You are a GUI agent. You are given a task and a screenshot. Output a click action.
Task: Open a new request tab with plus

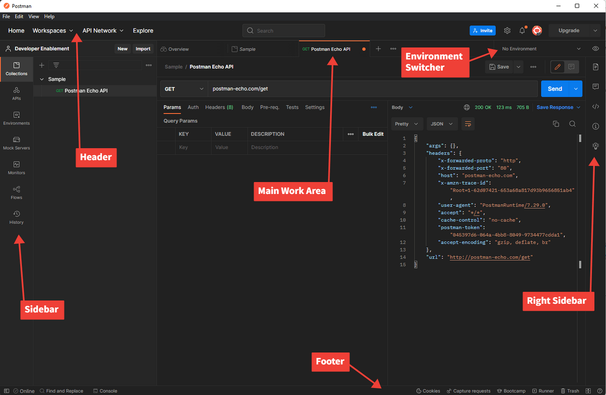(378, 49)
